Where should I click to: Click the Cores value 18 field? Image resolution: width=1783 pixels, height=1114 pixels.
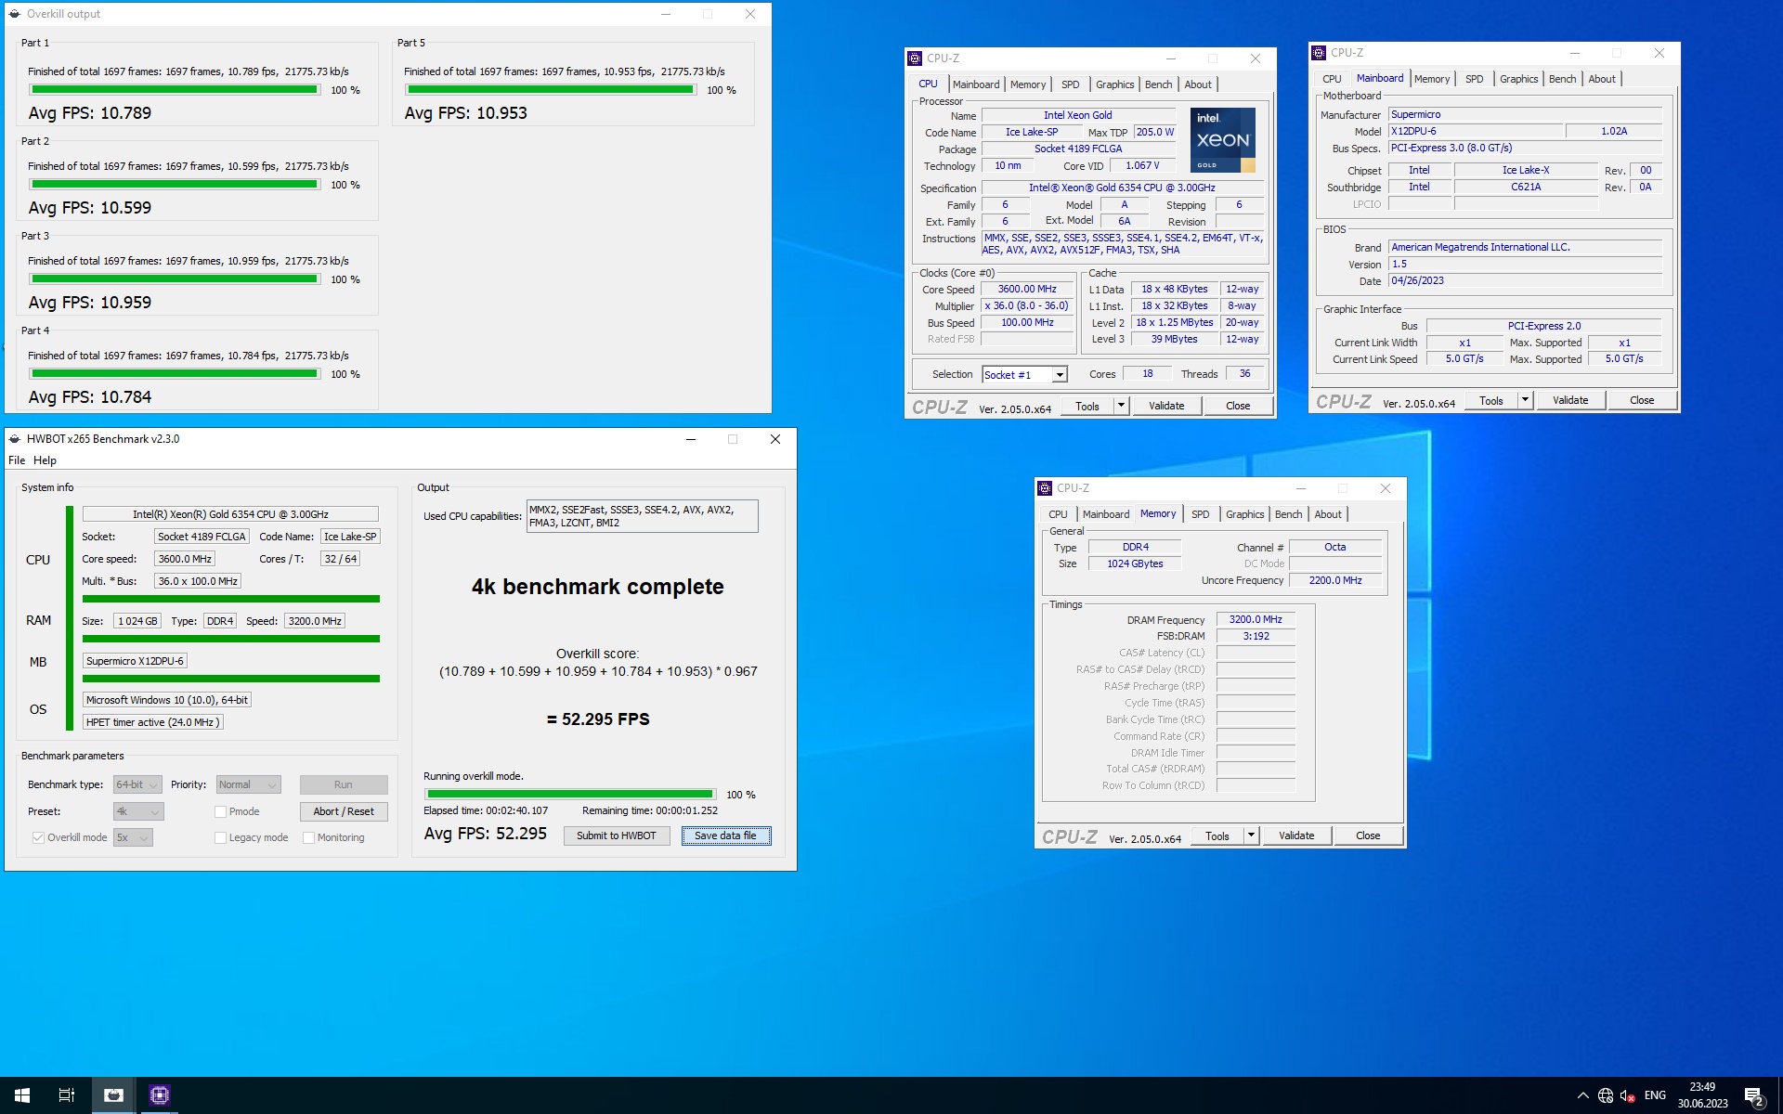(1147, 374)
